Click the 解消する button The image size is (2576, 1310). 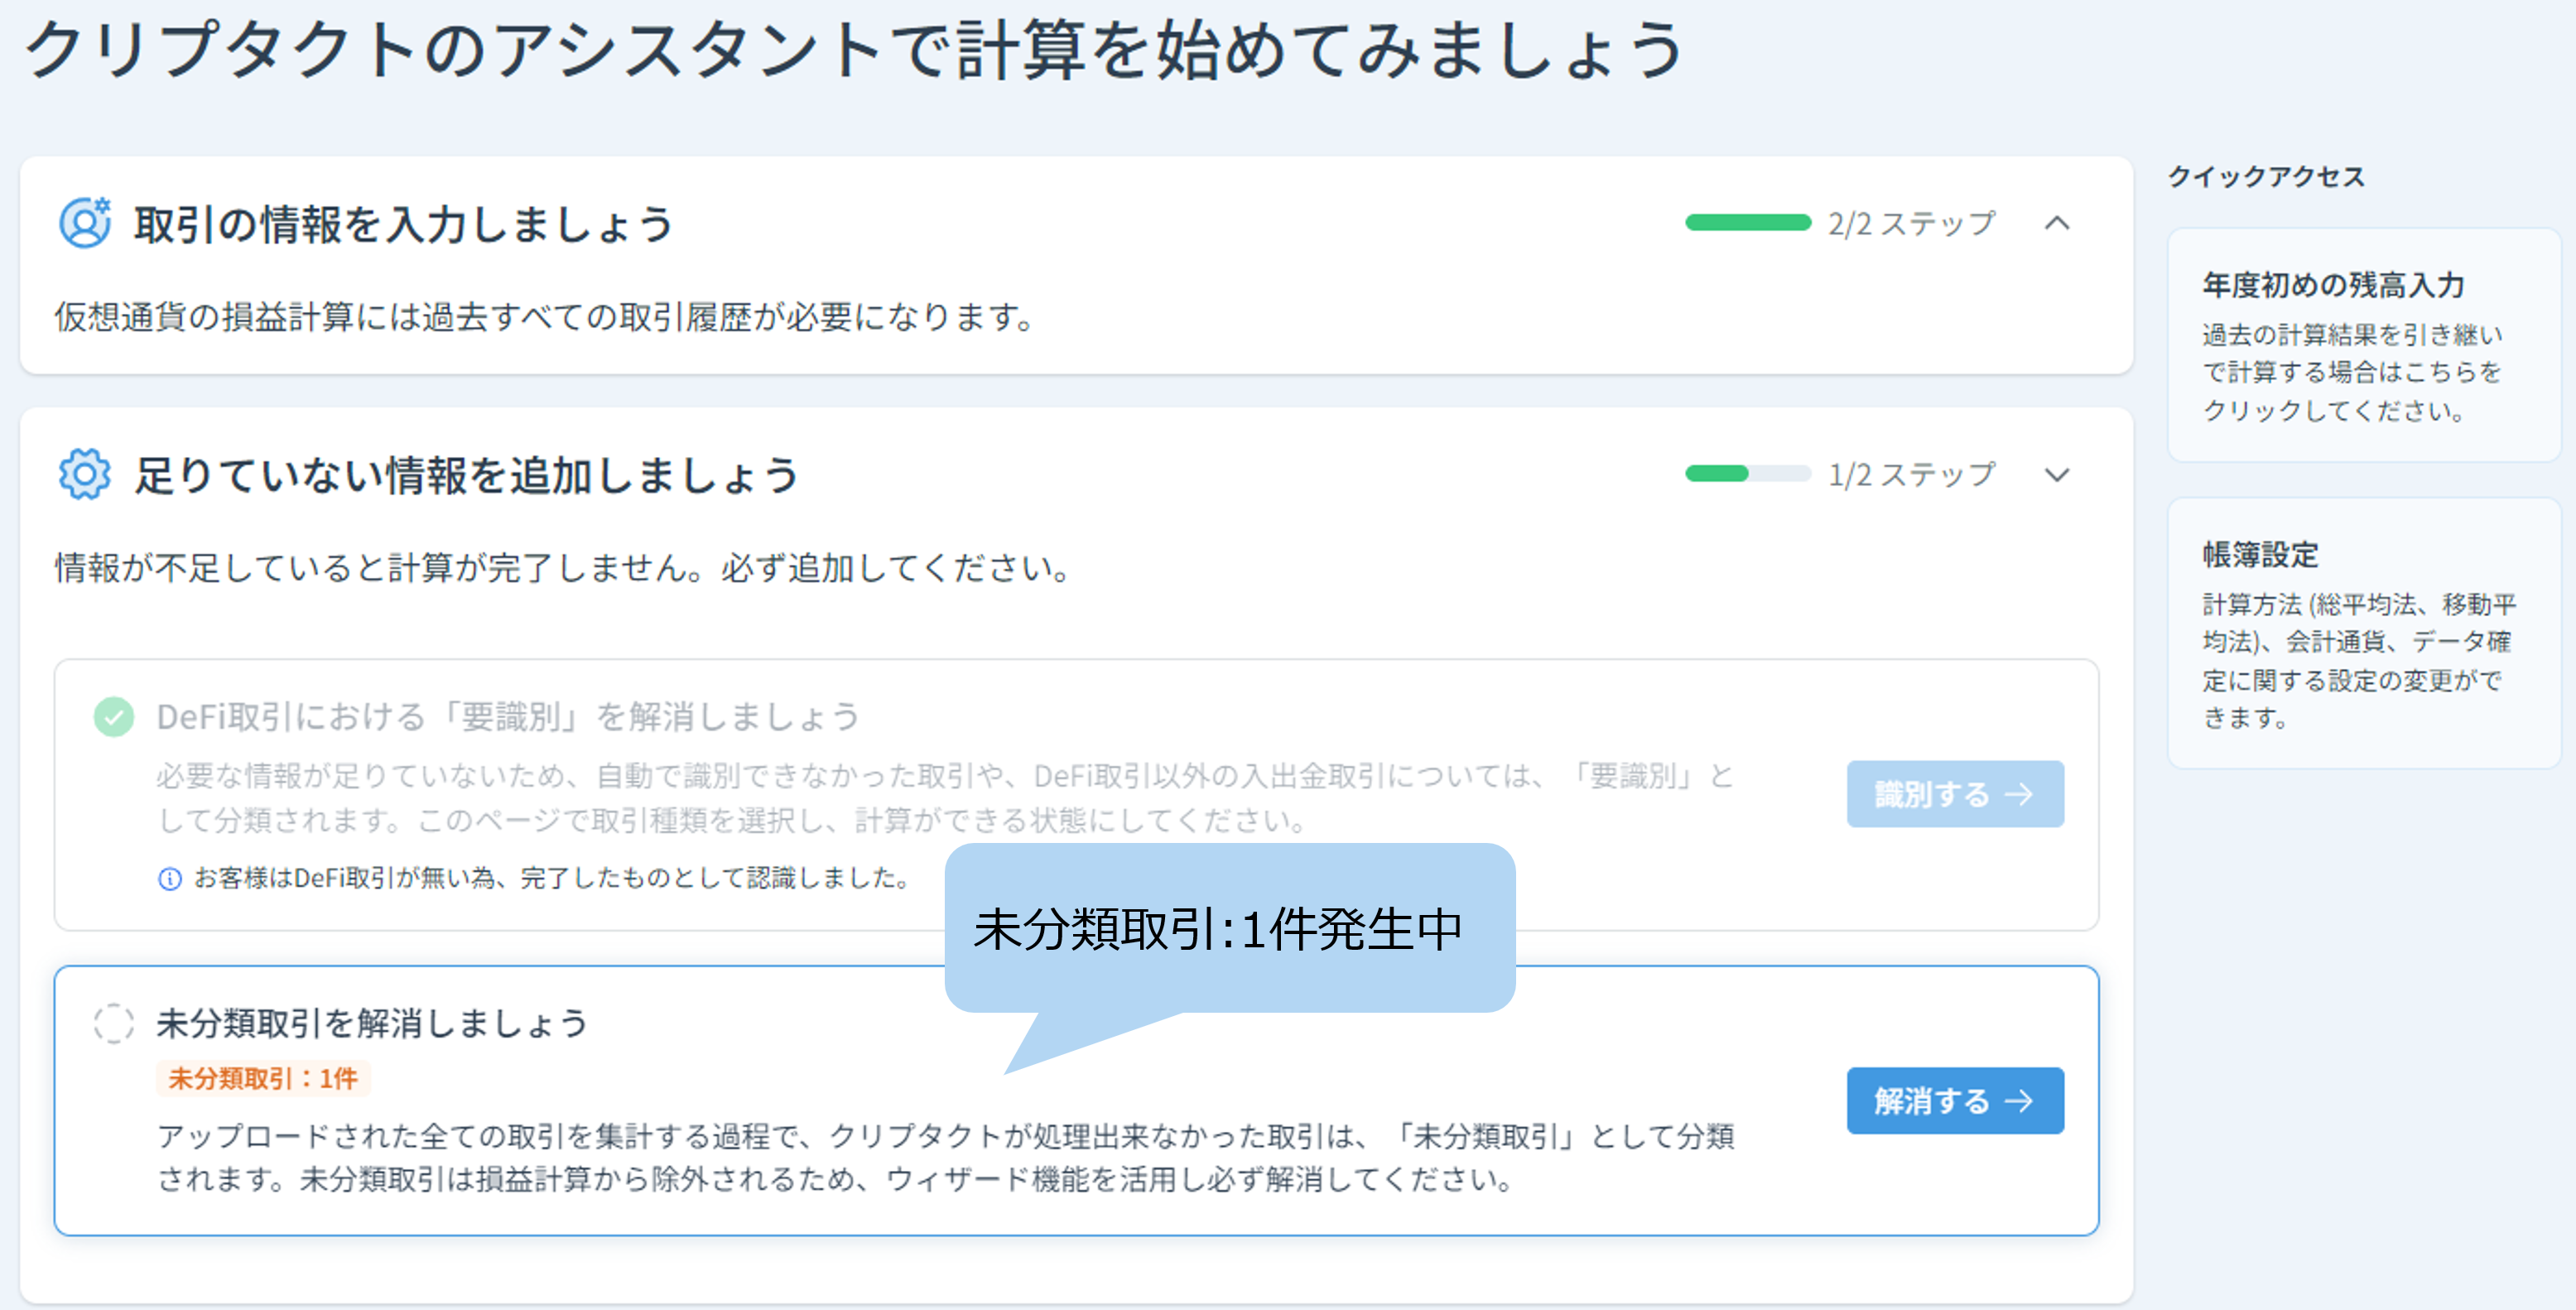pos(1955,1100)
